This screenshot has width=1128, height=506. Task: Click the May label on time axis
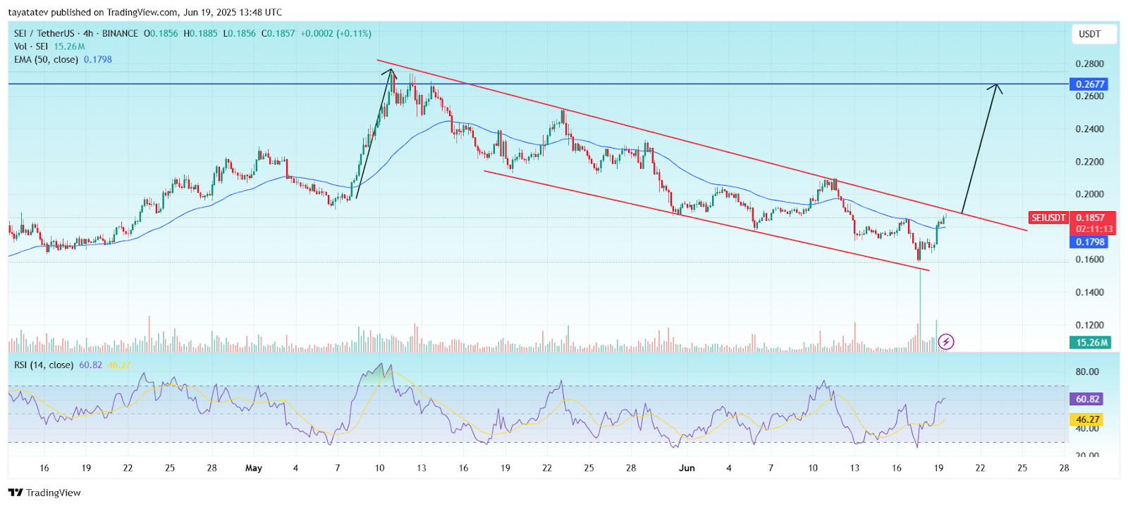click(253, 468)
